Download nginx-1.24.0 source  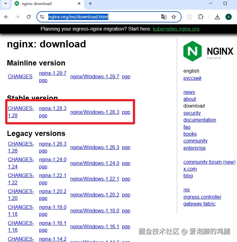(53, 159)
